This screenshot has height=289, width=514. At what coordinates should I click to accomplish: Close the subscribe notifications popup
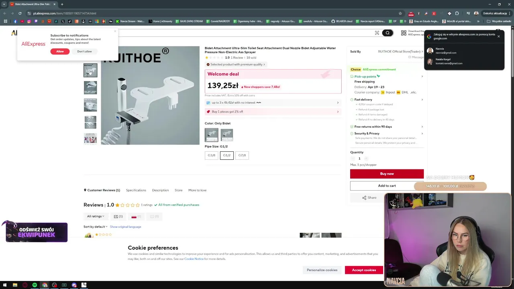[115, 31]
